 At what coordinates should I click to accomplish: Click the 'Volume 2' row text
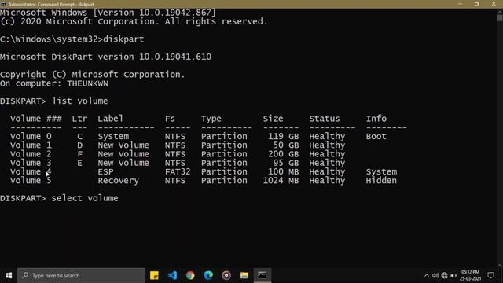(x=31, y=154)
